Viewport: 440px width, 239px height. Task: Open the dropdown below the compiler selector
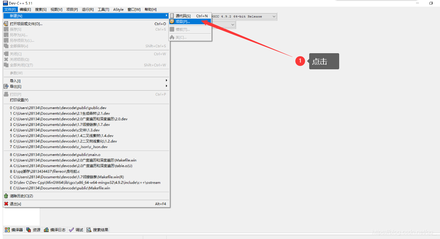(233, 25)
